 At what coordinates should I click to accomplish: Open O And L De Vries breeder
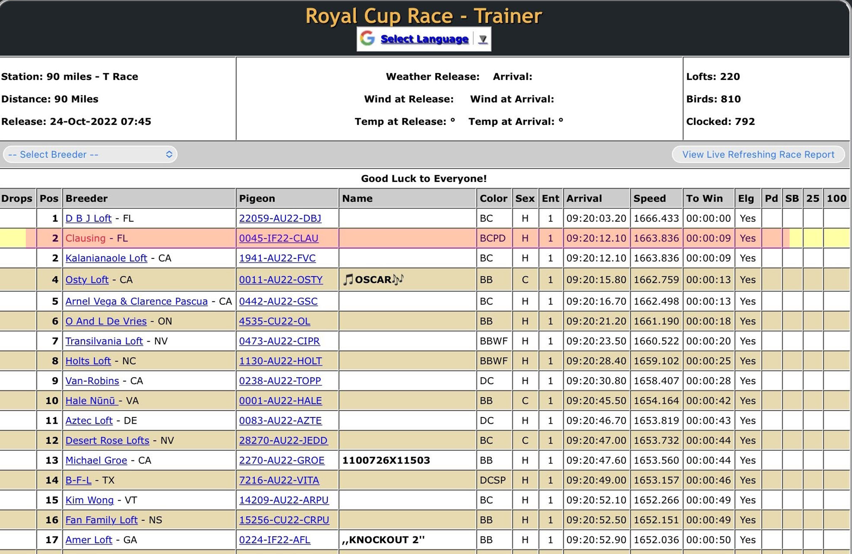click(106, 321)
